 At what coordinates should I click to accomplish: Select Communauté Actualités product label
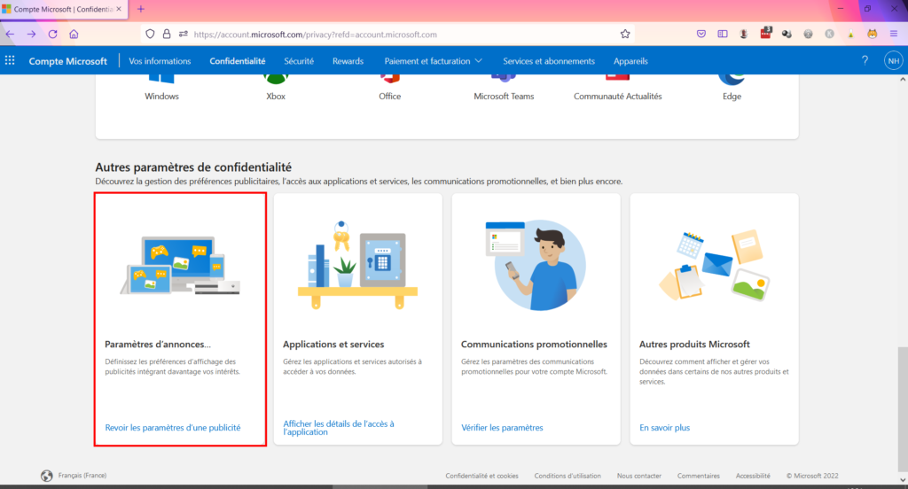(617, 96)
